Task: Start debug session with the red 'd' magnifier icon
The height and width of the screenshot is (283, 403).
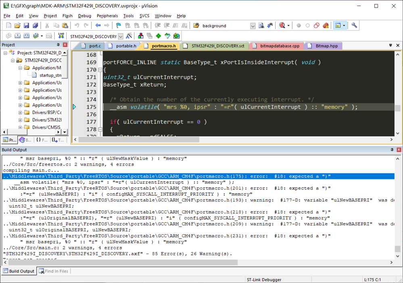Action: click(x=282, y=25)
